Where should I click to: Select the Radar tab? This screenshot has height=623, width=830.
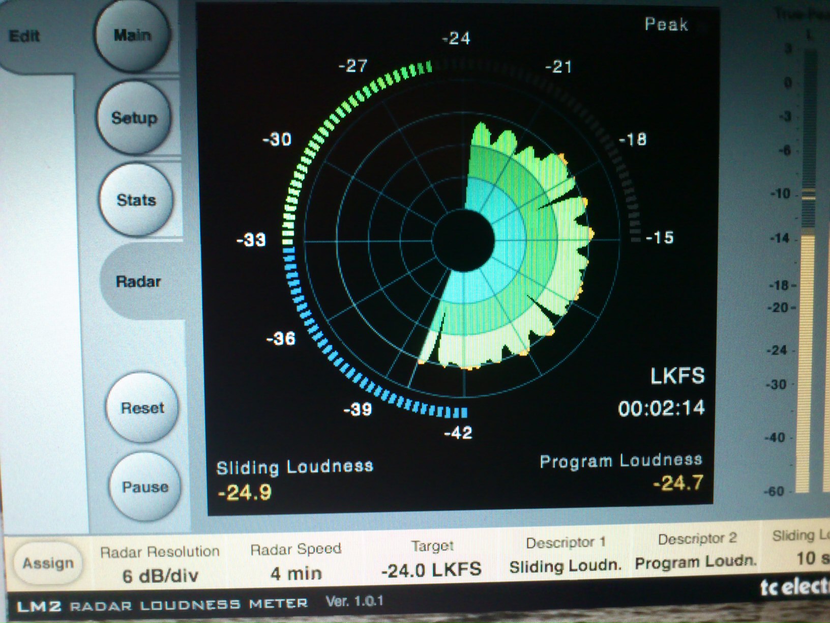coord(138,281)
